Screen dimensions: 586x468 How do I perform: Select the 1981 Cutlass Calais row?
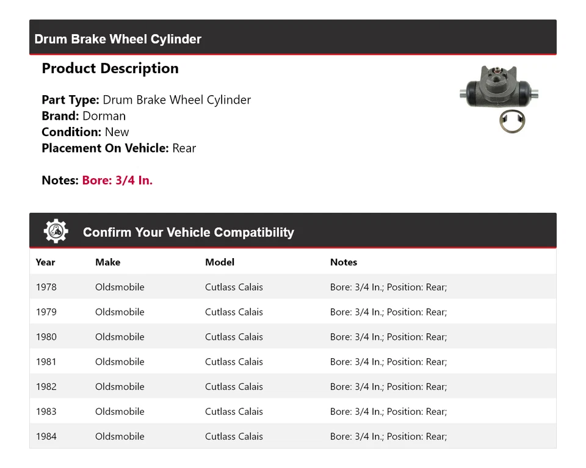coord(292,362)
